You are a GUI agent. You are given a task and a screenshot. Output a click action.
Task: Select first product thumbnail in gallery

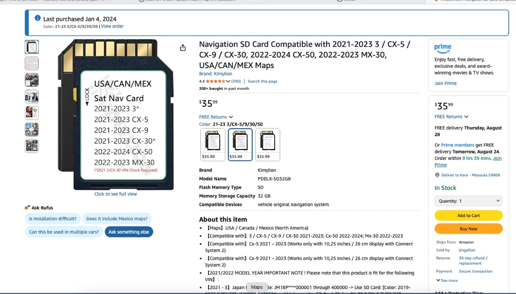pyautogui.click(x=32, y=47)
